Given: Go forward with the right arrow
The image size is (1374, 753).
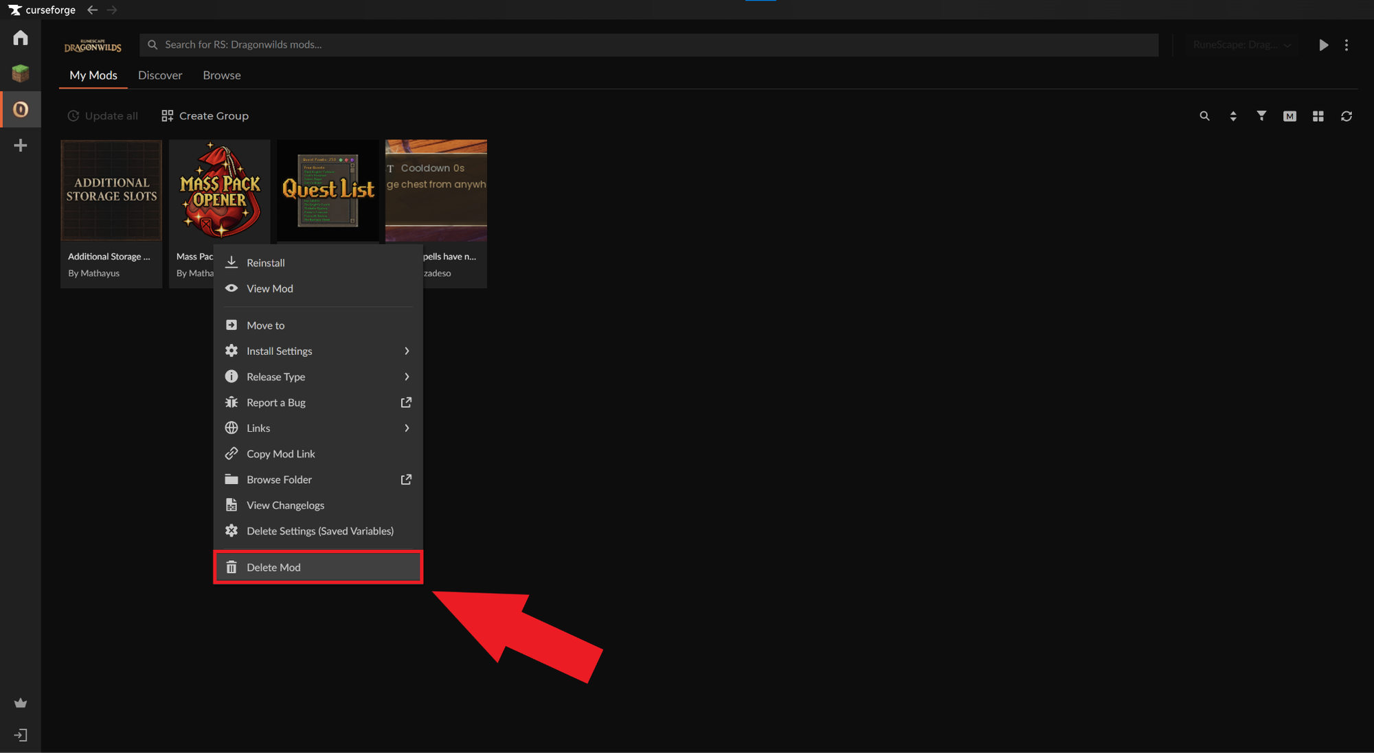Looking at the screenshot, I should tap(112, 10).
